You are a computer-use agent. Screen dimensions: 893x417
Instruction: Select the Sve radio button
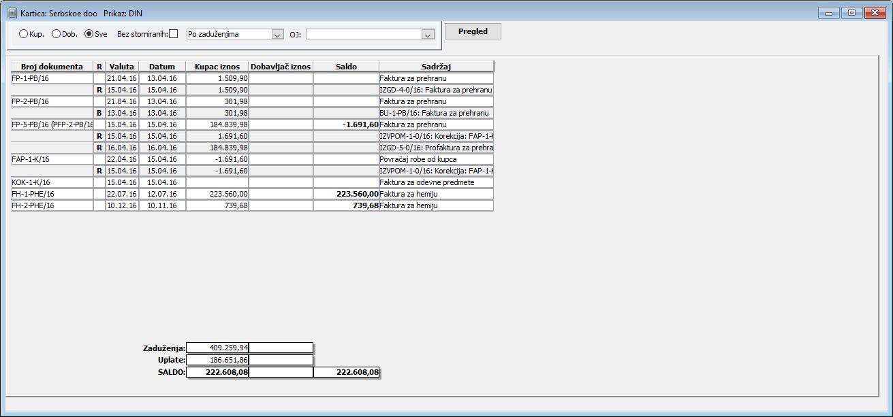[x=89, y=34]
